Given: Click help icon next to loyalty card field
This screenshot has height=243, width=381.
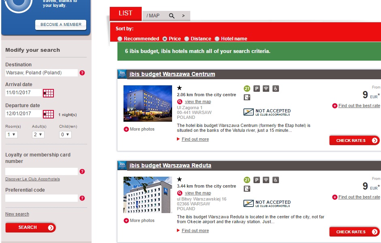Looking at the screenshot, I should click(x=82, y=171).
